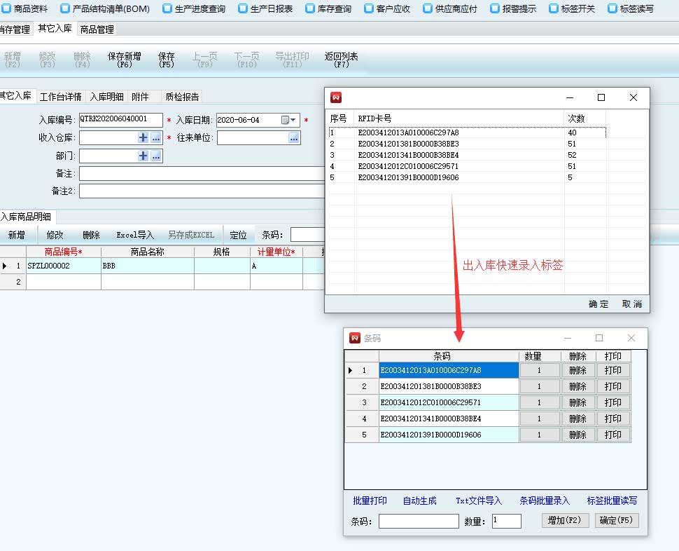Click the 标签读写 shortcut
The image size is (679, 551).
coord(630,9)
